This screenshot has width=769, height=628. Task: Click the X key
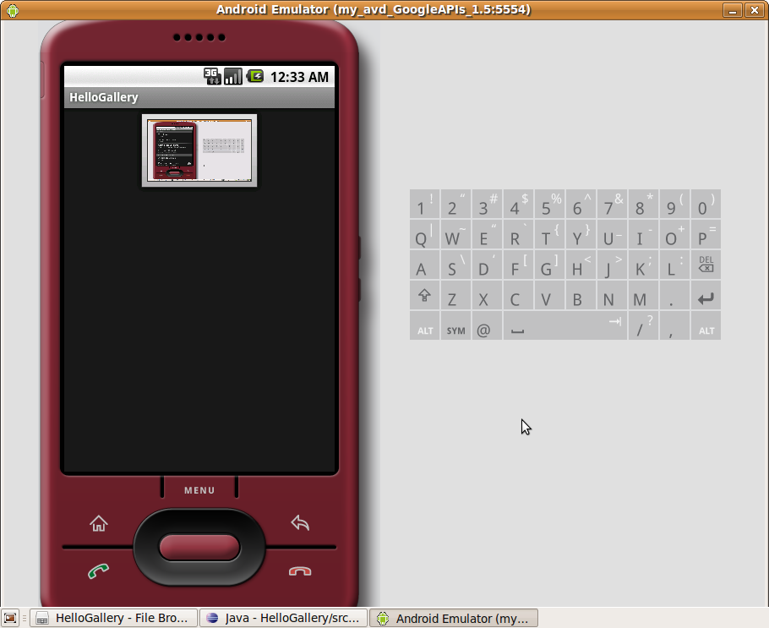[x=487, y=295]
